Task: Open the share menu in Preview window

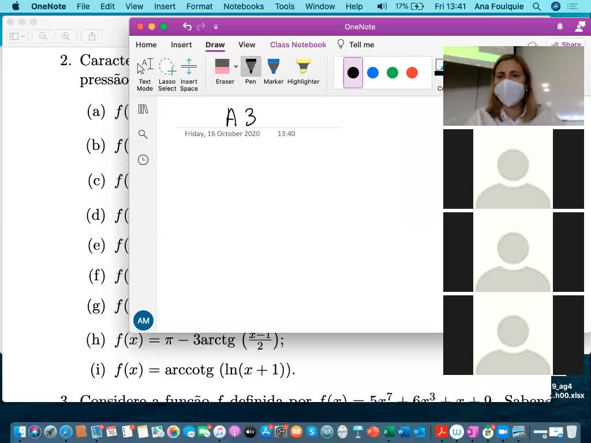Action: (92, 36)
